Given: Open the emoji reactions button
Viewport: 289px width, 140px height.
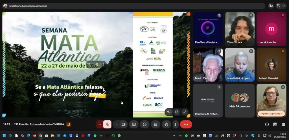Looking at the screenshot, I should [x=145, y=125].
